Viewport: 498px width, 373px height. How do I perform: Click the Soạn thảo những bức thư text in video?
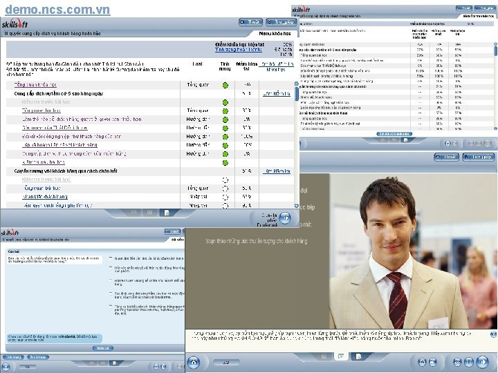click(x=257, y=241)
